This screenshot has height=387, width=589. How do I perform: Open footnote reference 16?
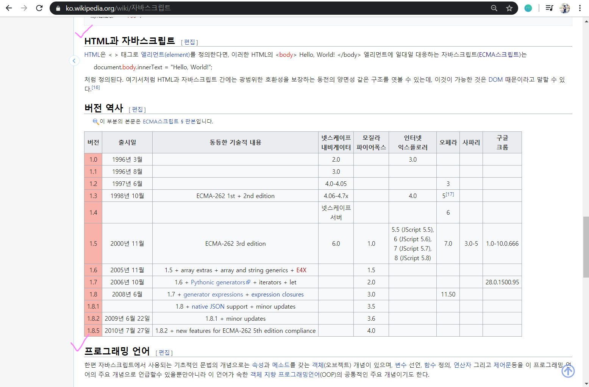[x=96, y=87]
